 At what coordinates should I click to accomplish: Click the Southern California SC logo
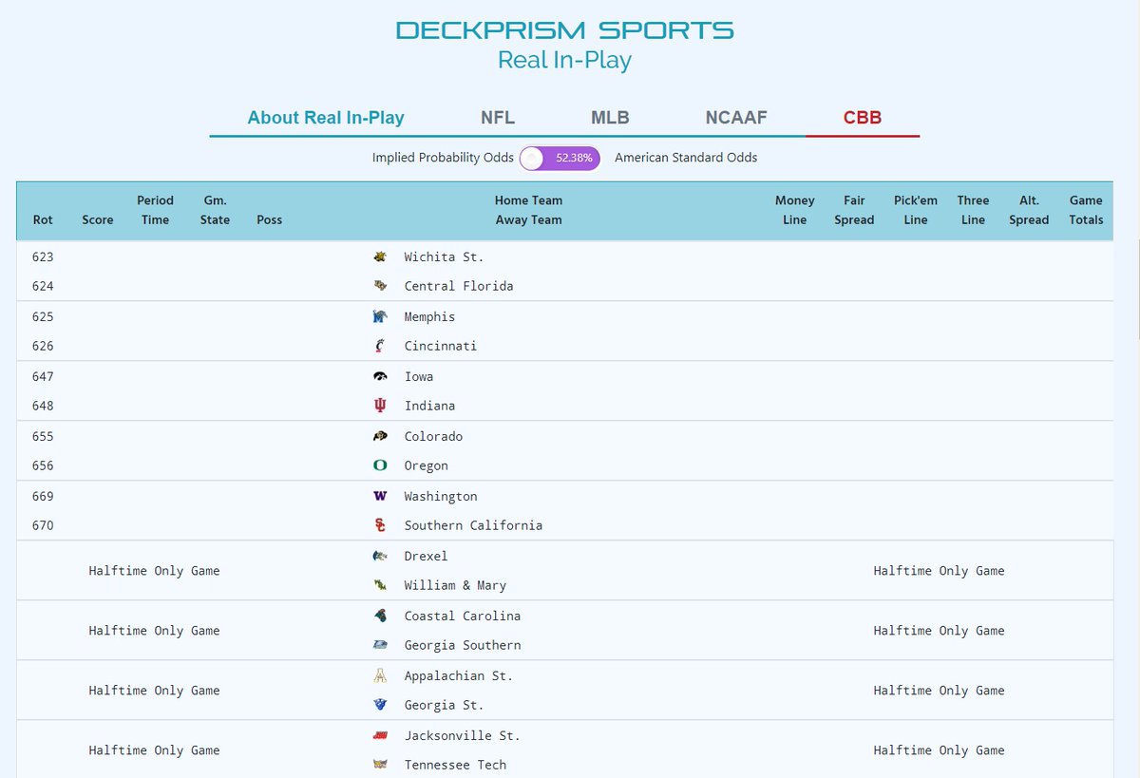pyautogui.click(x=380, y=525)
